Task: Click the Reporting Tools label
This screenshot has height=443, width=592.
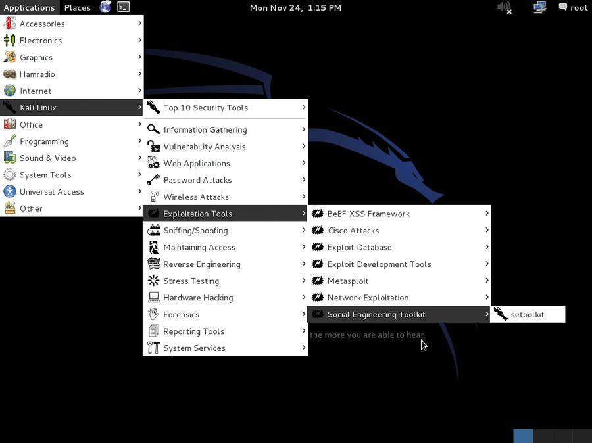Action: click(193, 331)
